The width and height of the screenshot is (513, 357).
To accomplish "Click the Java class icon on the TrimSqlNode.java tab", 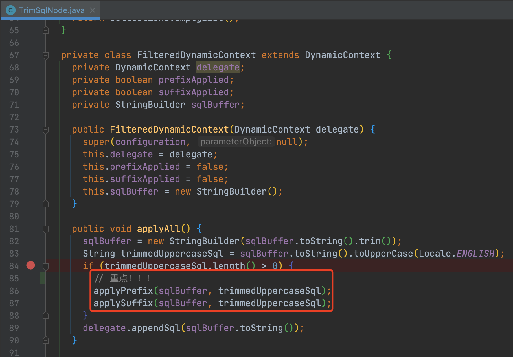I will pos(11,10).
